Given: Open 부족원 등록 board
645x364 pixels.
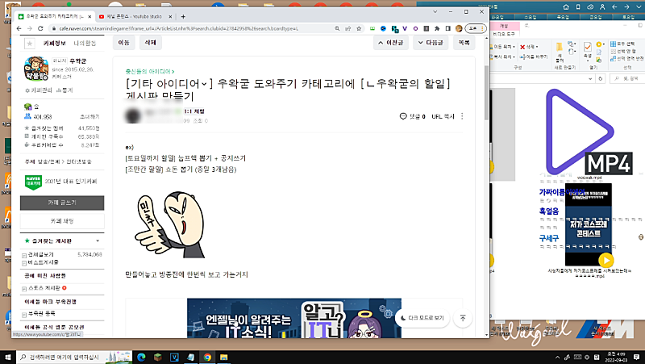Looking at the screenshot, I should click(42, 313).
